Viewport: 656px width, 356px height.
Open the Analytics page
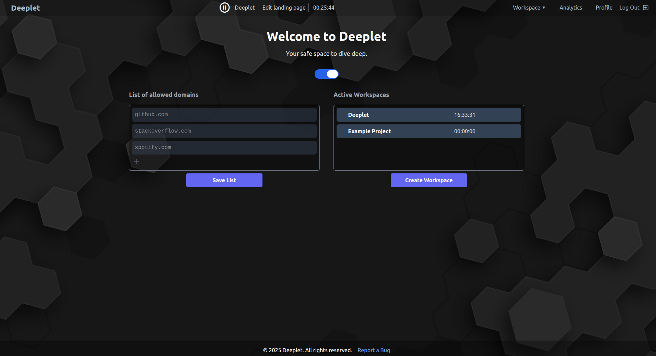pyautogui.click(x=571, y=7)
